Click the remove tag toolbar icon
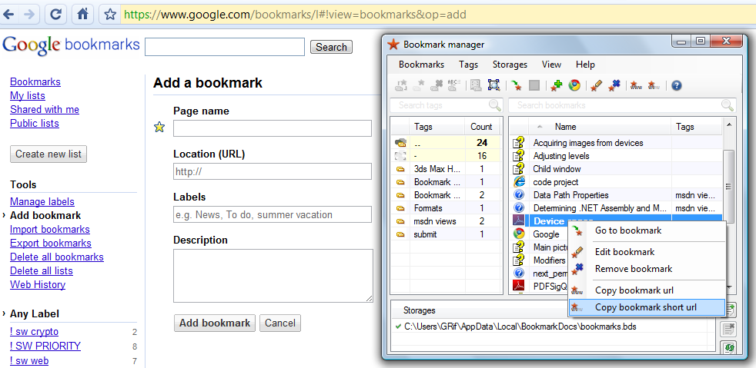 pyautogui.click(x=437, y=85)
